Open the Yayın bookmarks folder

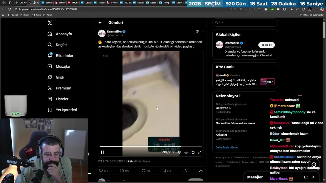[48, 15]
